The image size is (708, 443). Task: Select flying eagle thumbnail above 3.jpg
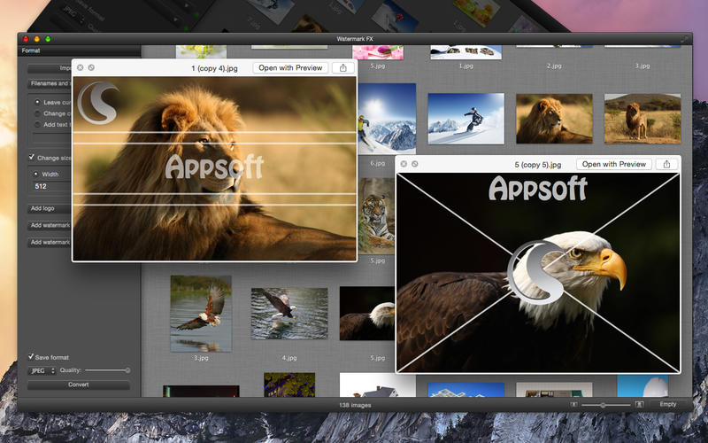201,314
